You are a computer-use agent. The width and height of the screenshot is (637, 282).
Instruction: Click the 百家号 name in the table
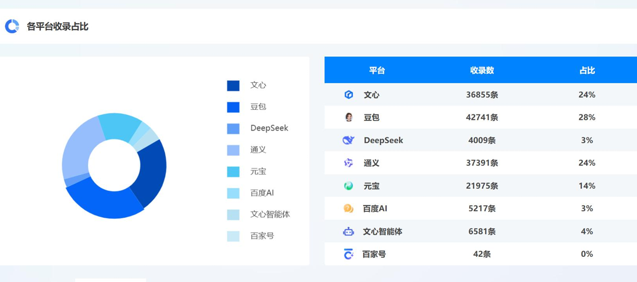click(374, 254)
